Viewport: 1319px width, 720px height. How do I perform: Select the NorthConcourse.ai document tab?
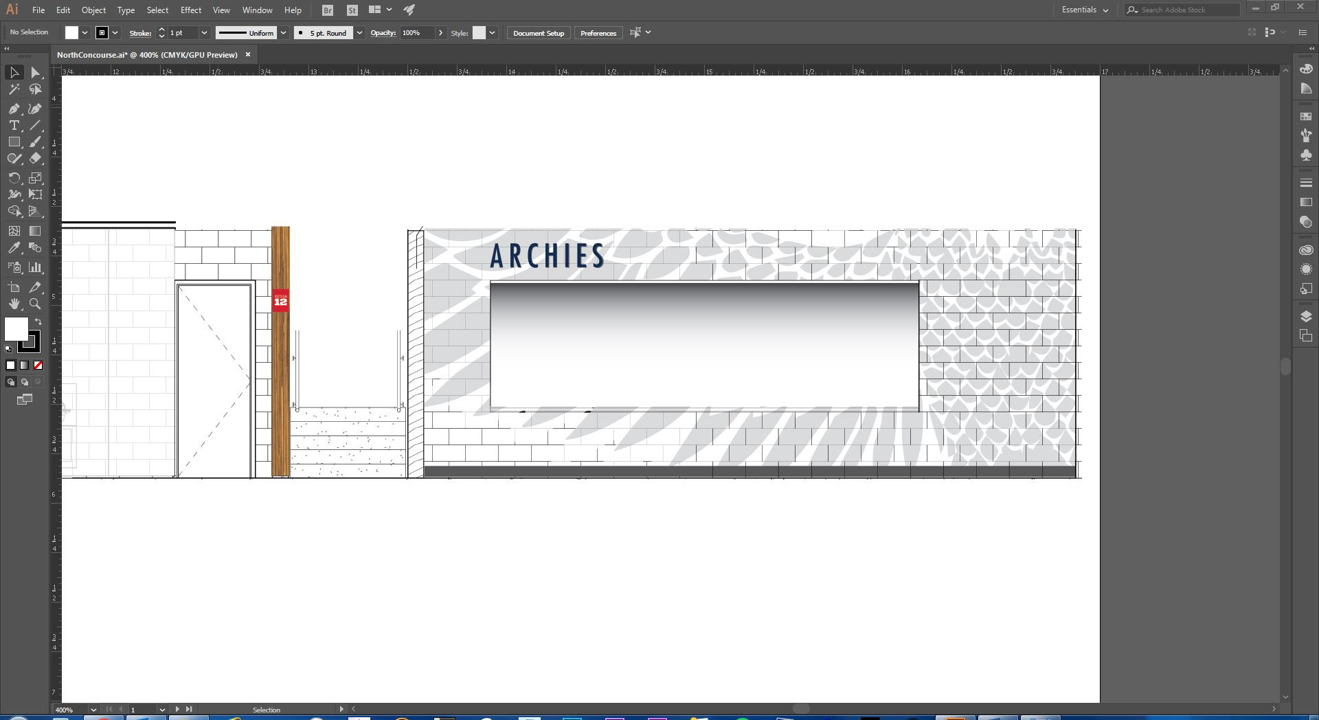147,55
